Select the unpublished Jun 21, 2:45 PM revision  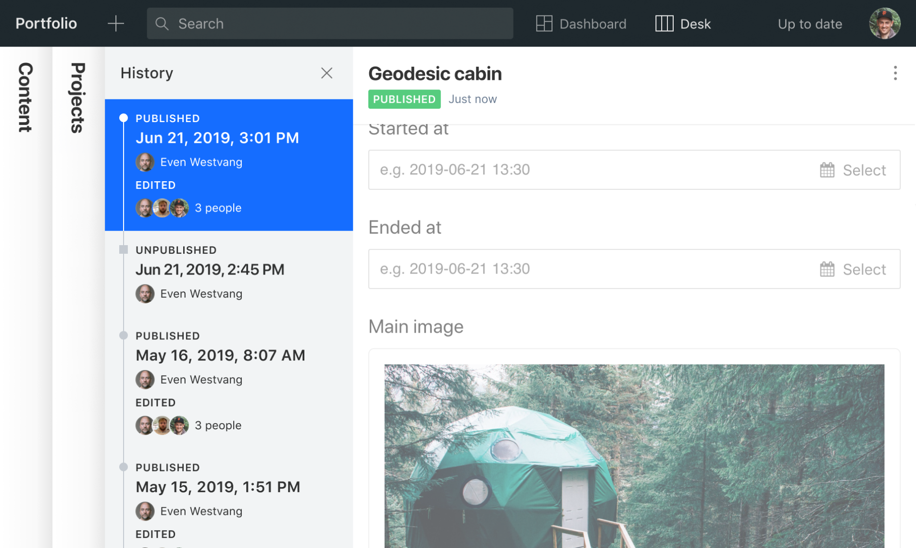(229, 274)
